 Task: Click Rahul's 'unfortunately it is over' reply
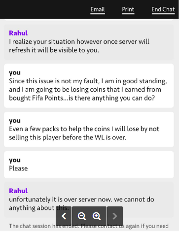click(x=89, y=200)
